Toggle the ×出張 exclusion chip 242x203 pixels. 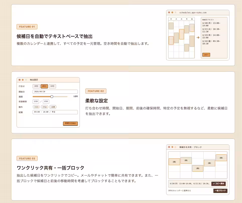[x=53, y=107]
